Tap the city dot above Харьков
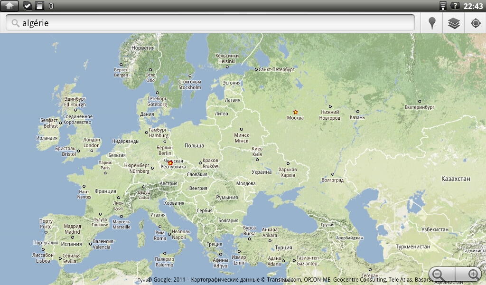Image resolution: width=486 pixels, height=285 pixels. (x=288, y=163)
